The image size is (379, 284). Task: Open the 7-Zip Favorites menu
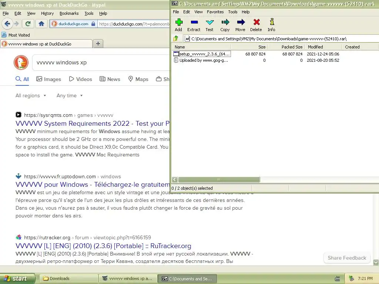tap(215, 12)
